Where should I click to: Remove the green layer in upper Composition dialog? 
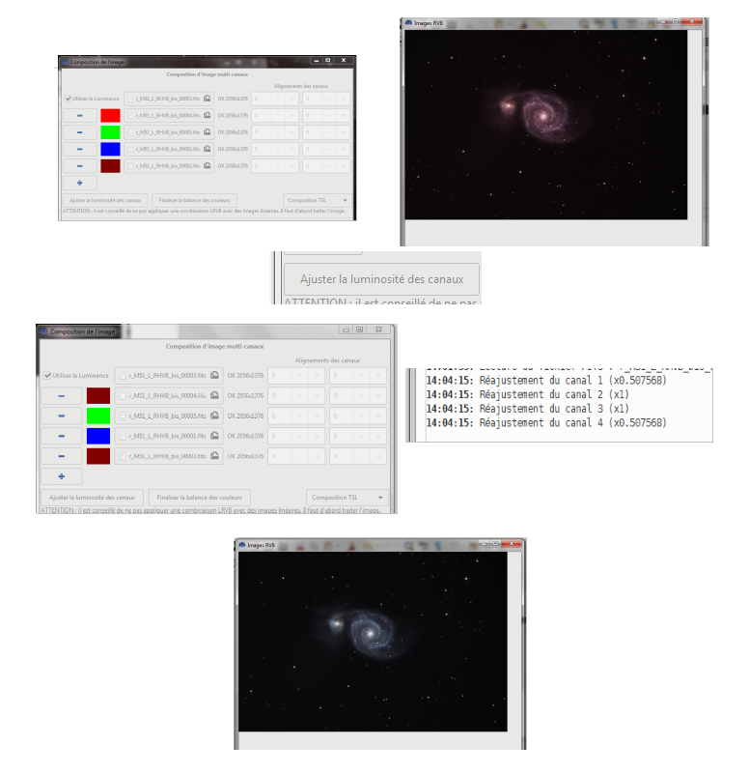point(80,132)
